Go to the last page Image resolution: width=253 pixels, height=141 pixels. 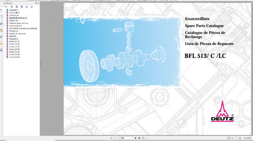[139, 138]
